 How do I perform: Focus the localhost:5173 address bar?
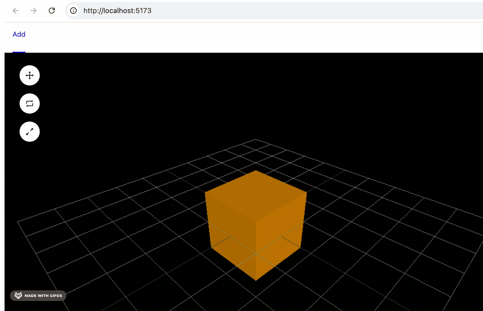[x=274, y=11]
